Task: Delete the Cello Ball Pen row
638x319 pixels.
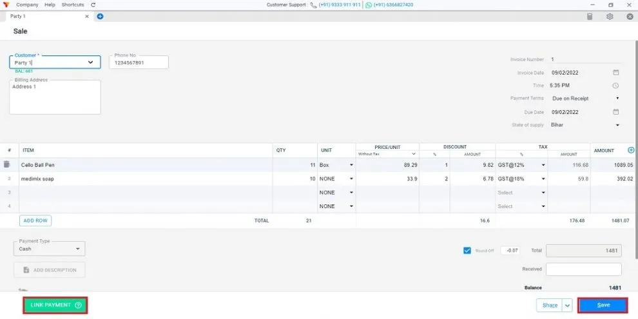Action: pos(6,164)
